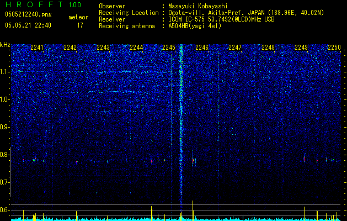Click the Observer label
Screen dimensions: 347x221
[x=112, y=6]
